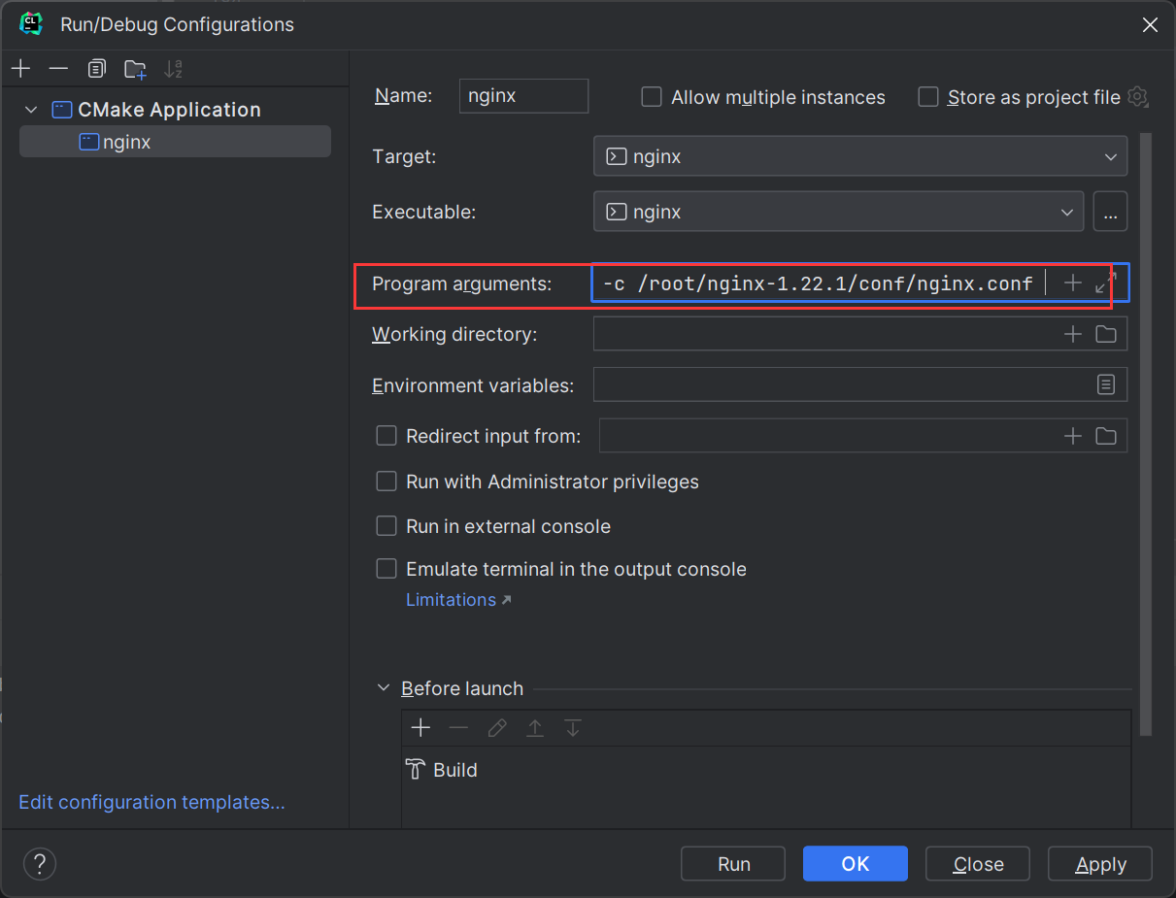Edit environment variables list

(x=1105, y=384)
